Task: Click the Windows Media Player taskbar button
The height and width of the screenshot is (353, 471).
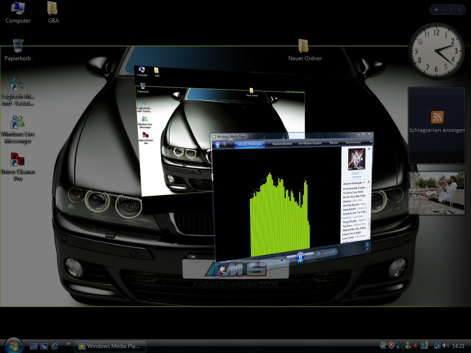Action: click(110, 346)
